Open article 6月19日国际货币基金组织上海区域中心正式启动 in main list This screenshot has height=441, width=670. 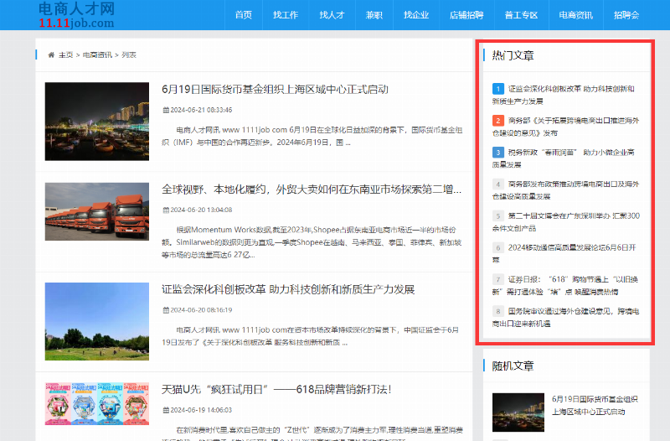point(275,90)
